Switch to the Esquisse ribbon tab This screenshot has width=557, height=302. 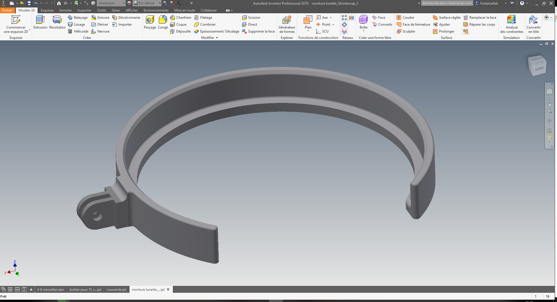[47, 10]
